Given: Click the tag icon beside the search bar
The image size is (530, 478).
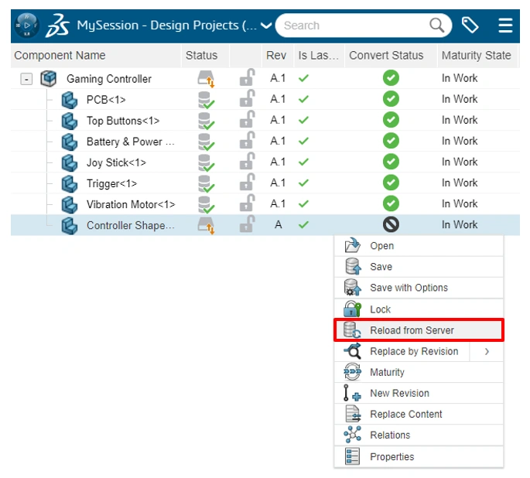Looking at the screenshot, I should coord(470,26).
